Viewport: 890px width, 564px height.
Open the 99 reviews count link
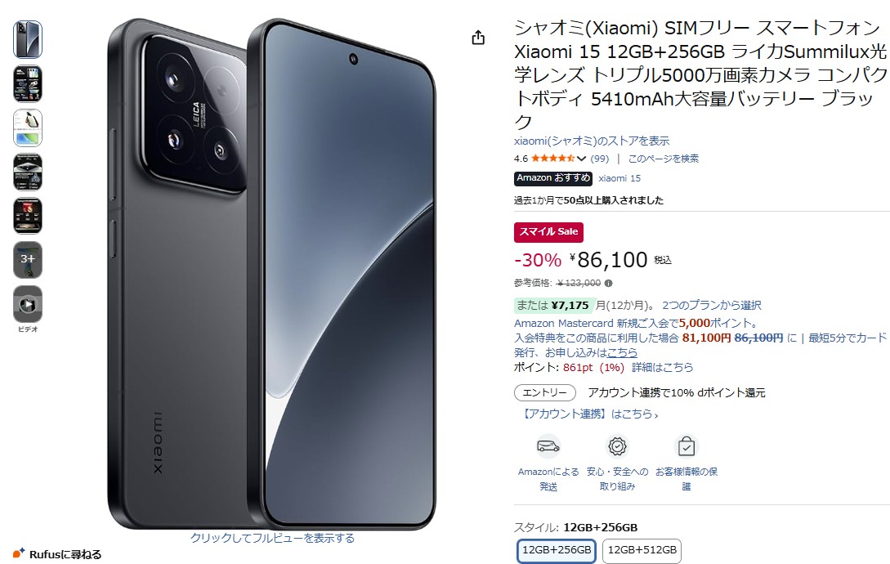click(x=599, y=159)
